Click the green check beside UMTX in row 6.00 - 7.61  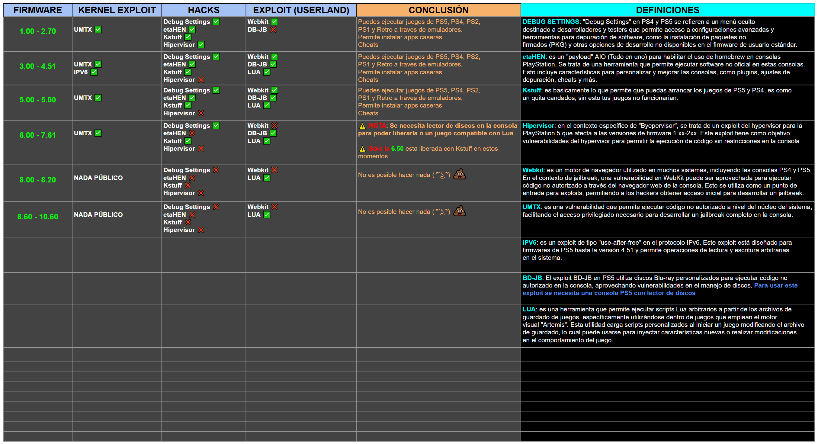pos(98,134)
